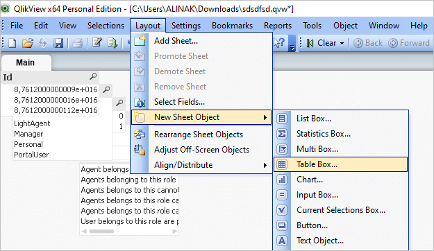
Task: Click the Text Object letter A icon
Action: tap(282, 241)
